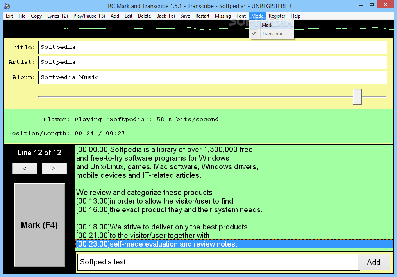Select line '[00:00.00]Softpedia is a library'
Screen dimensions: 397x277
(234, 149)
